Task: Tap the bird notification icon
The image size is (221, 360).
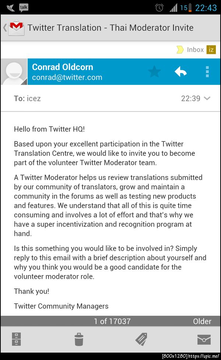Action: pyautogui.click(x=10, y=7)
